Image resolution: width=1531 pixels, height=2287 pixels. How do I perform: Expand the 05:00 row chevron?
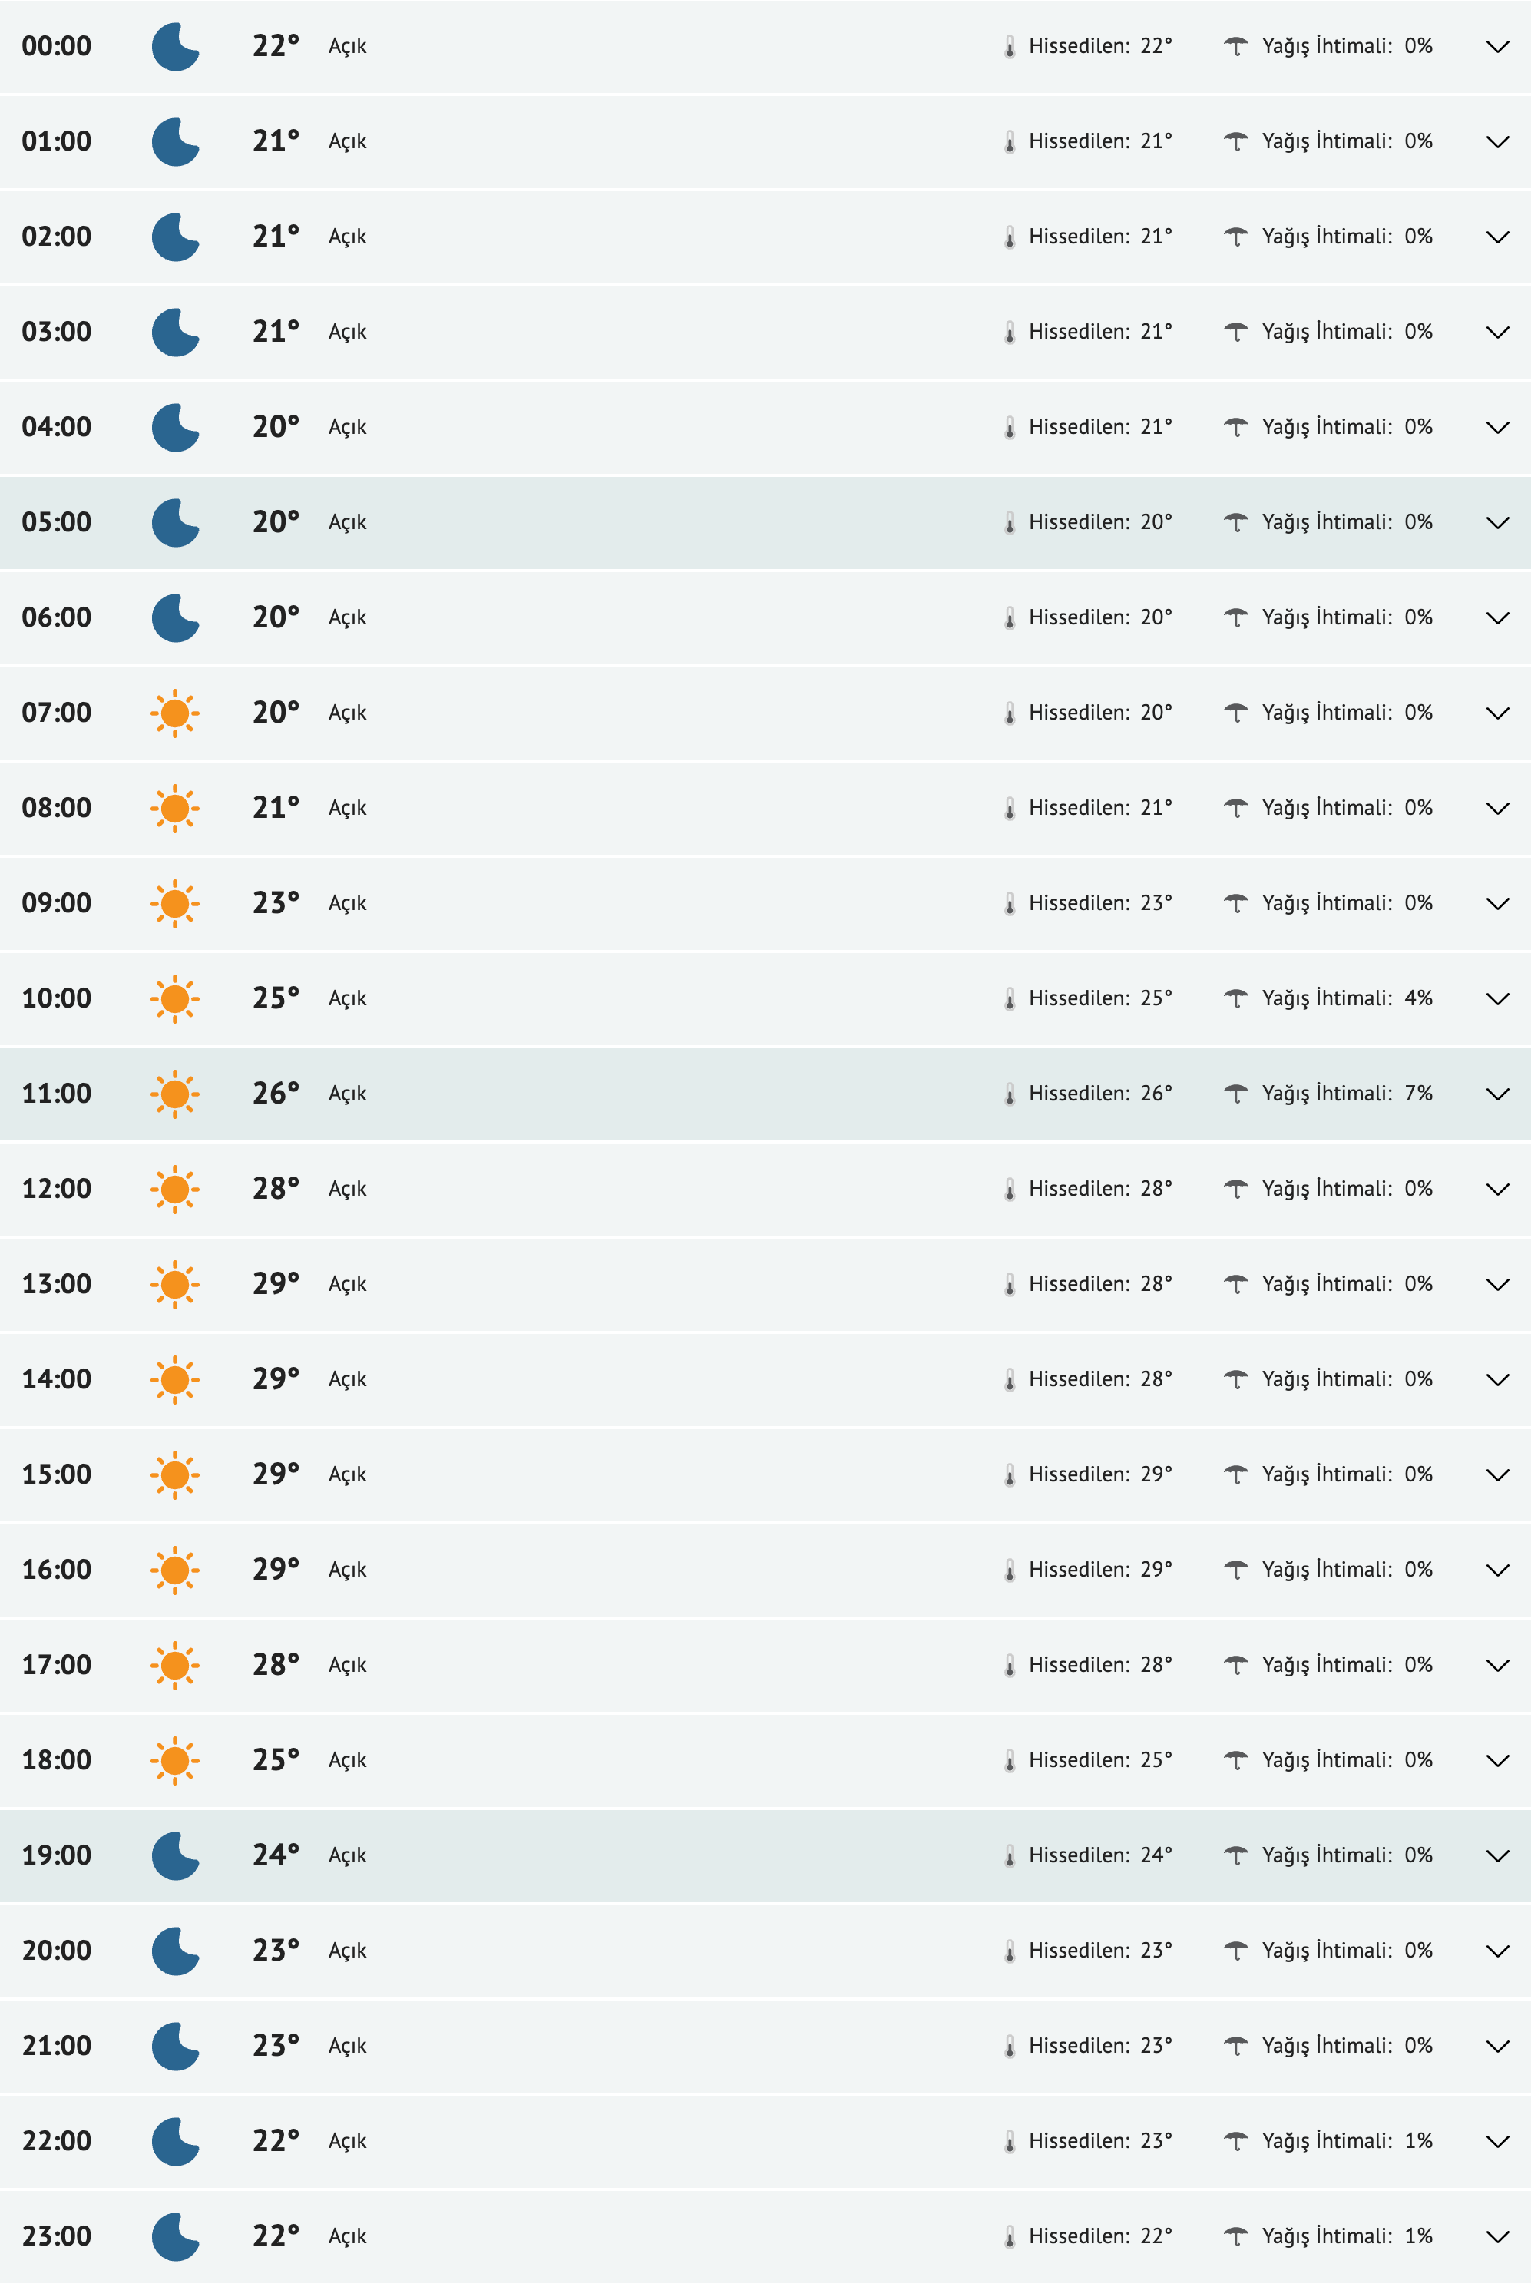pos(1496,524)
